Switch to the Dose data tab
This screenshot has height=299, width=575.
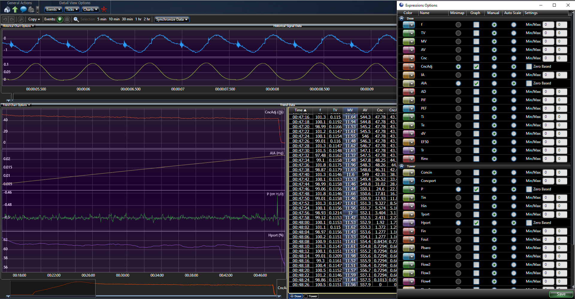[x=296, y=296]
